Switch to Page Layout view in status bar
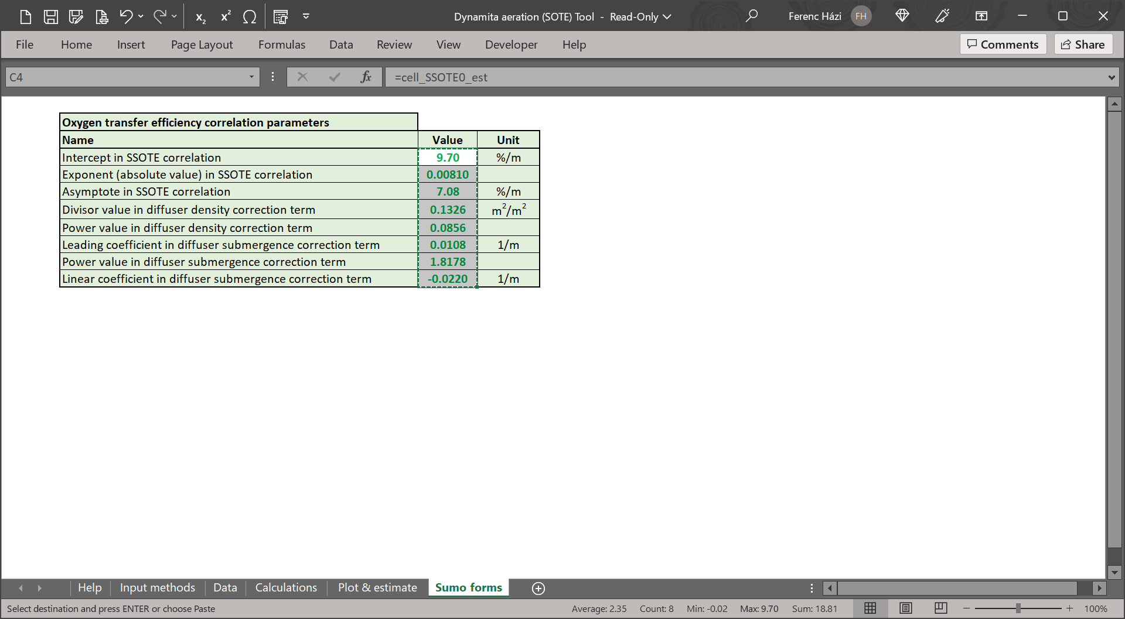The image size is (1125, 619). (905, 608)
